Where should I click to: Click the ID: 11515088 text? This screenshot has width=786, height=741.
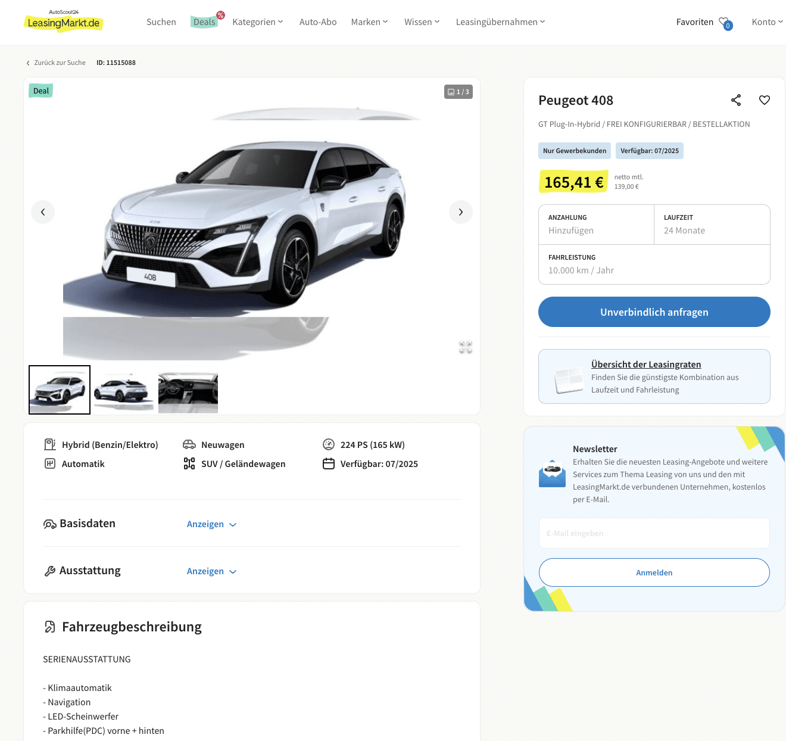(116, 63)
